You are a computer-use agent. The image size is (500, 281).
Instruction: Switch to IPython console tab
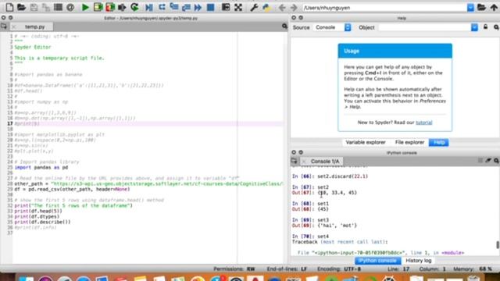click(x=377, y=261)
